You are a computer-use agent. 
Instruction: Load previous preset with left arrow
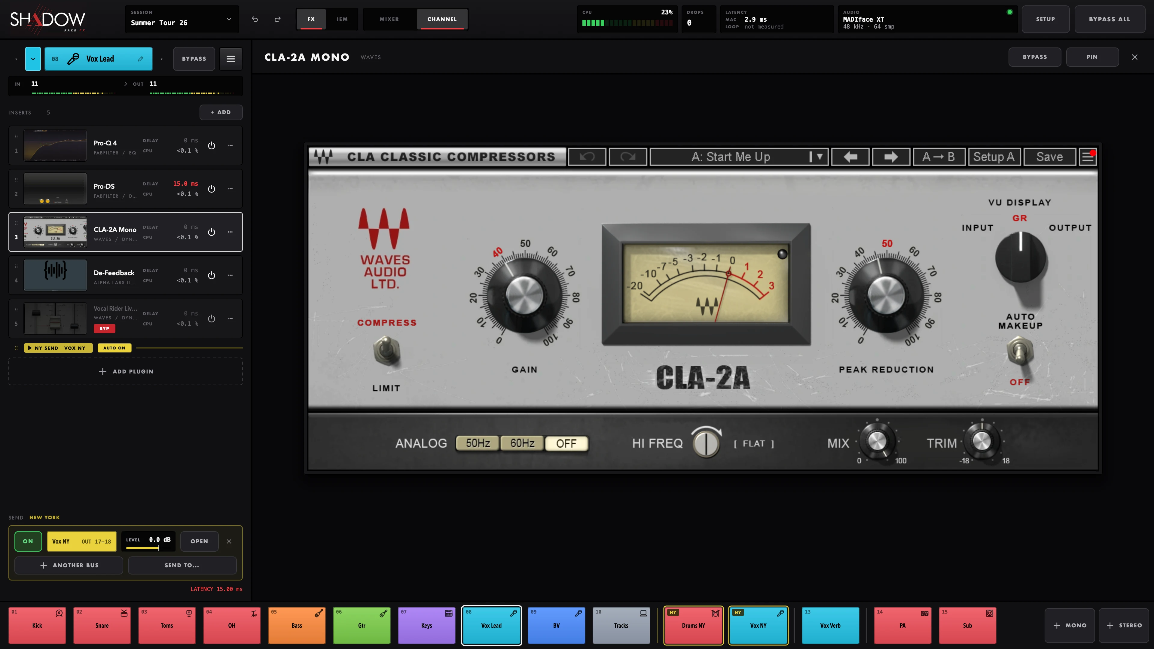point(850,157)
